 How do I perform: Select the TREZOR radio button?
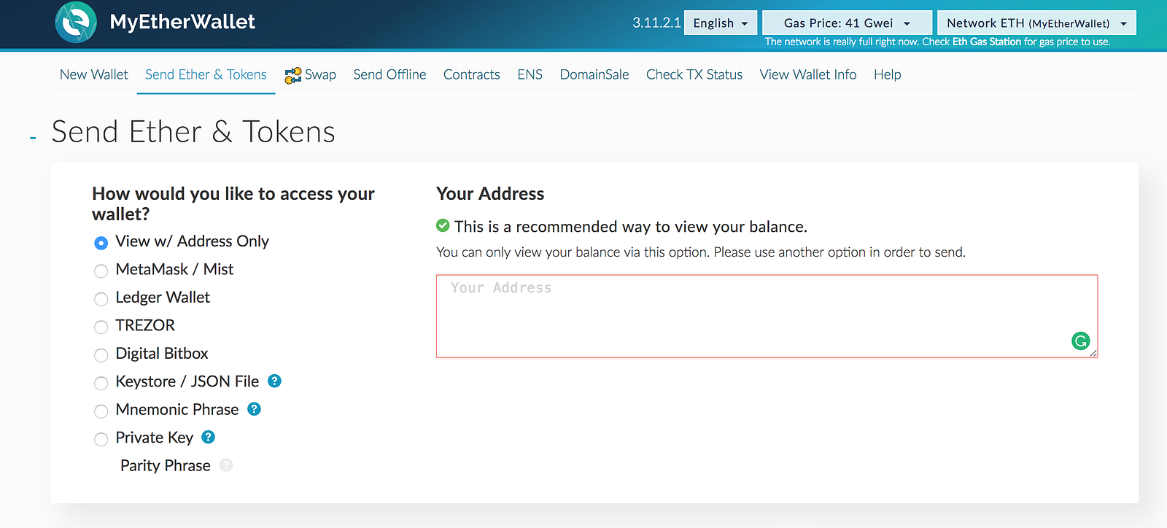coord(101,327)
